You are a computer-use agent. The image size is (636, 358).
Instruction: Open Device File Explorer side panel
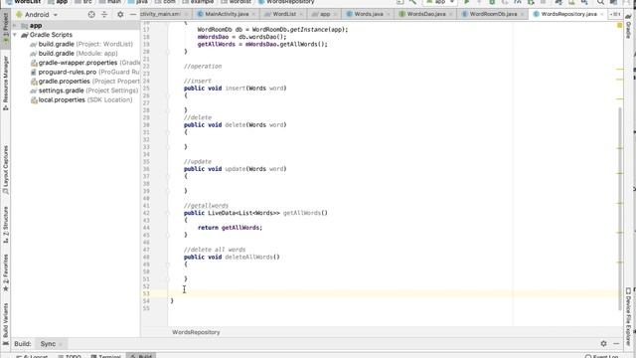(x=628, y=316)
